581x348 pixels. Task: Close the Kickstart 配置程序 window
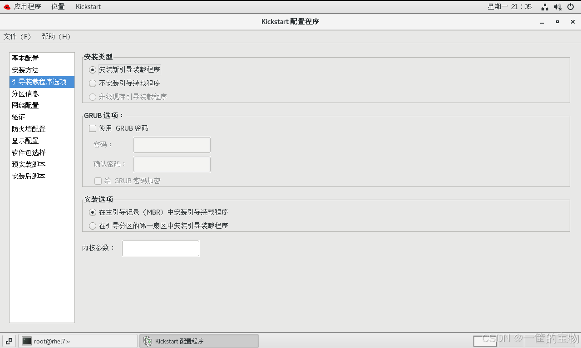tap(573, 22)
